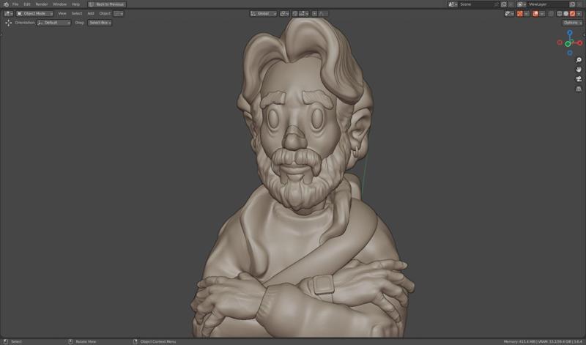Image resolution: width=586 pixels, height=345 pixels.
Task: Toggle Show Gizmos button
Action: point(520,13)
